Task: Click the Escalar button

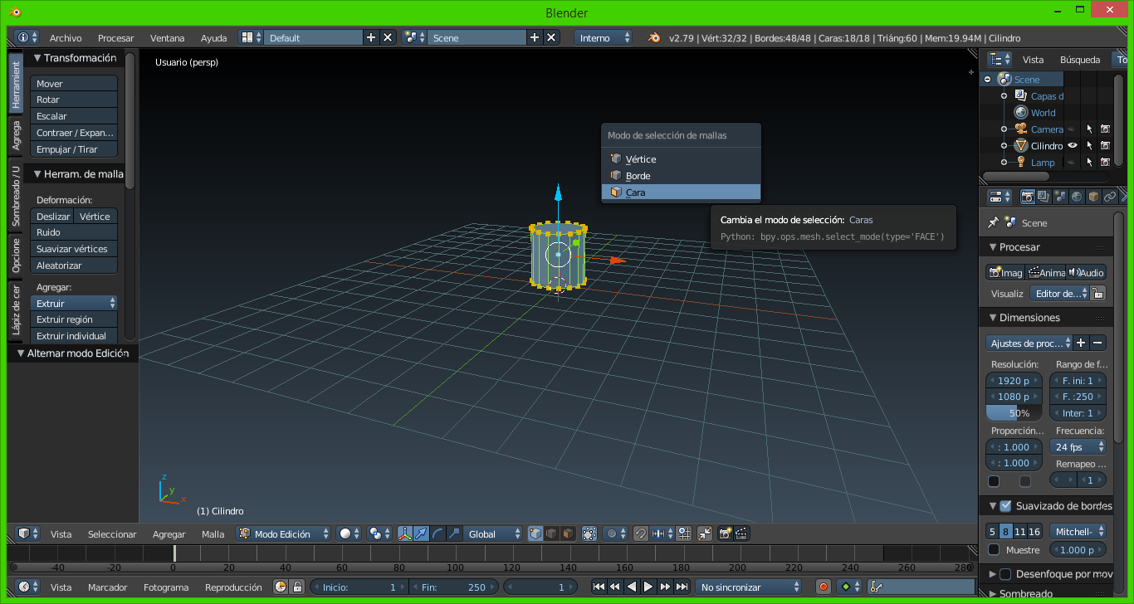Action: tap(74, 116)
